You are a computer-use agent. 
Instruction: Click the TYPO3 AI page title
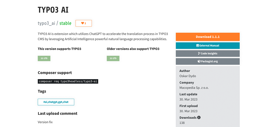coord(53,10)
